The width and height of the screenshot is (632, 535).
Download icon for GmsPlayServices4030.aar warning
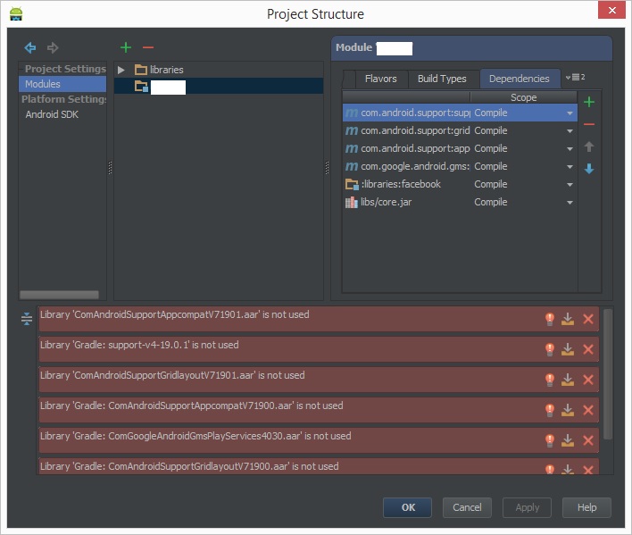pyautogui.click(x=568, y=440)
